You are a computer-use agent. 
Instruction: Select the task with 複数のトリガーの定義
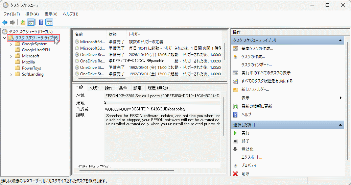pyautogui.click(x=148, y=42)
